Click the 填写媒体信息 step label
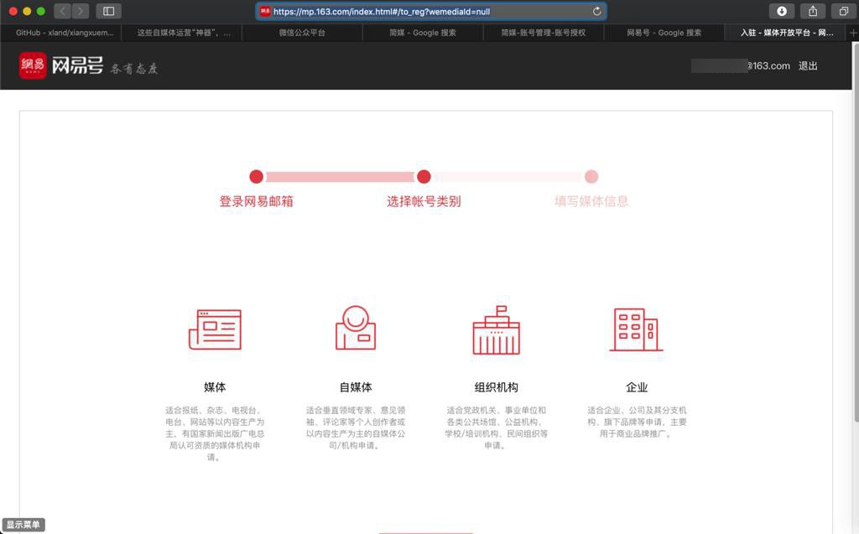Viewport: 859px width, 534px height. [591, 201]
